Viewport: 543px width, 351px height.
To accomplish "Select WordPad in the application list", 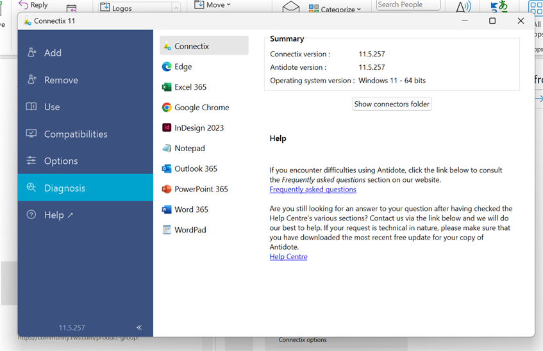I will [204, 230].
